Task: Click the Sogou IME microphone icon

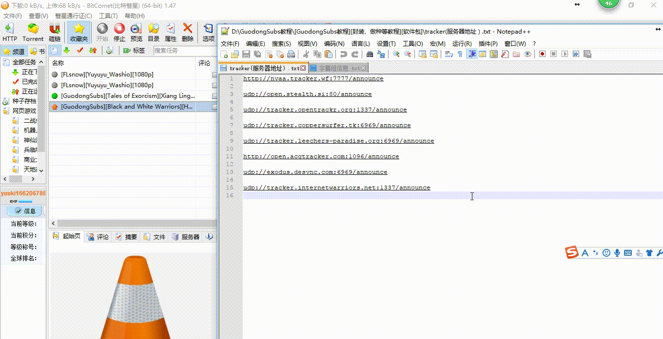Action: coord(617,253)
